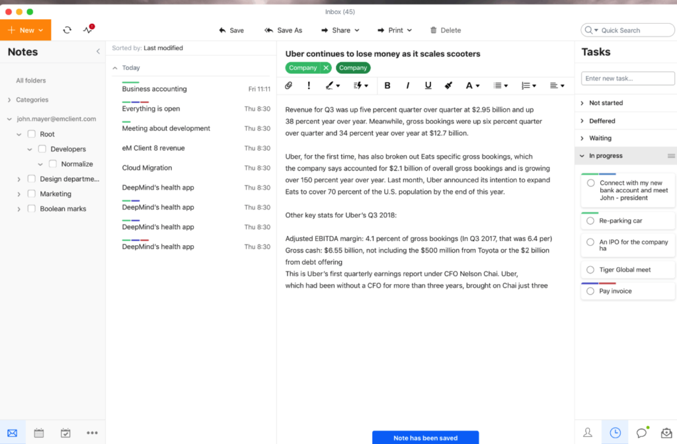Click the attachment paperclip icon
The image size is (677, 444).
(x=288, y=85)
